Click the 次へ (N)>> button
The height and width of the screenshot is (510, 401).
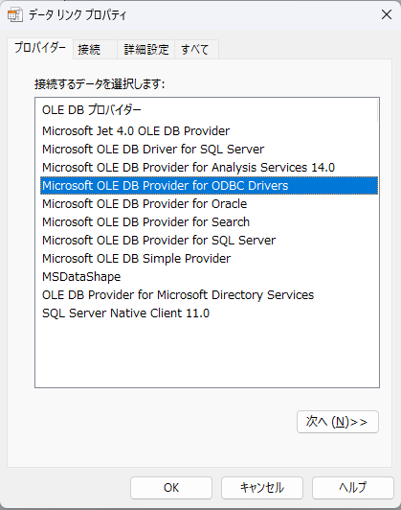(x=338, y=422)
